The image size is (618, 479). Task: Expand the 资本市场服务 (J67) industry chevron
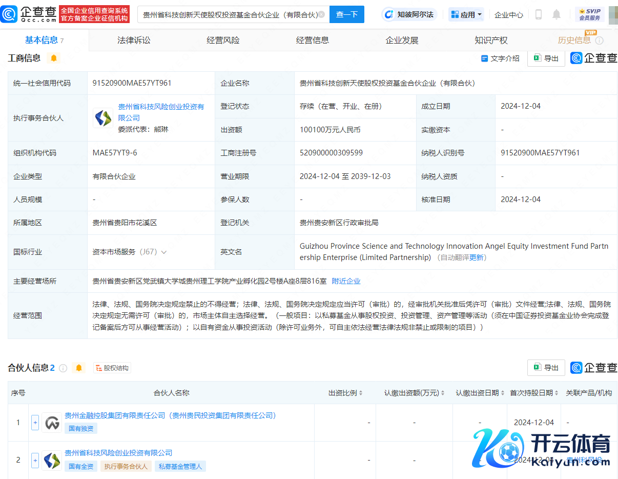(164, 252)
